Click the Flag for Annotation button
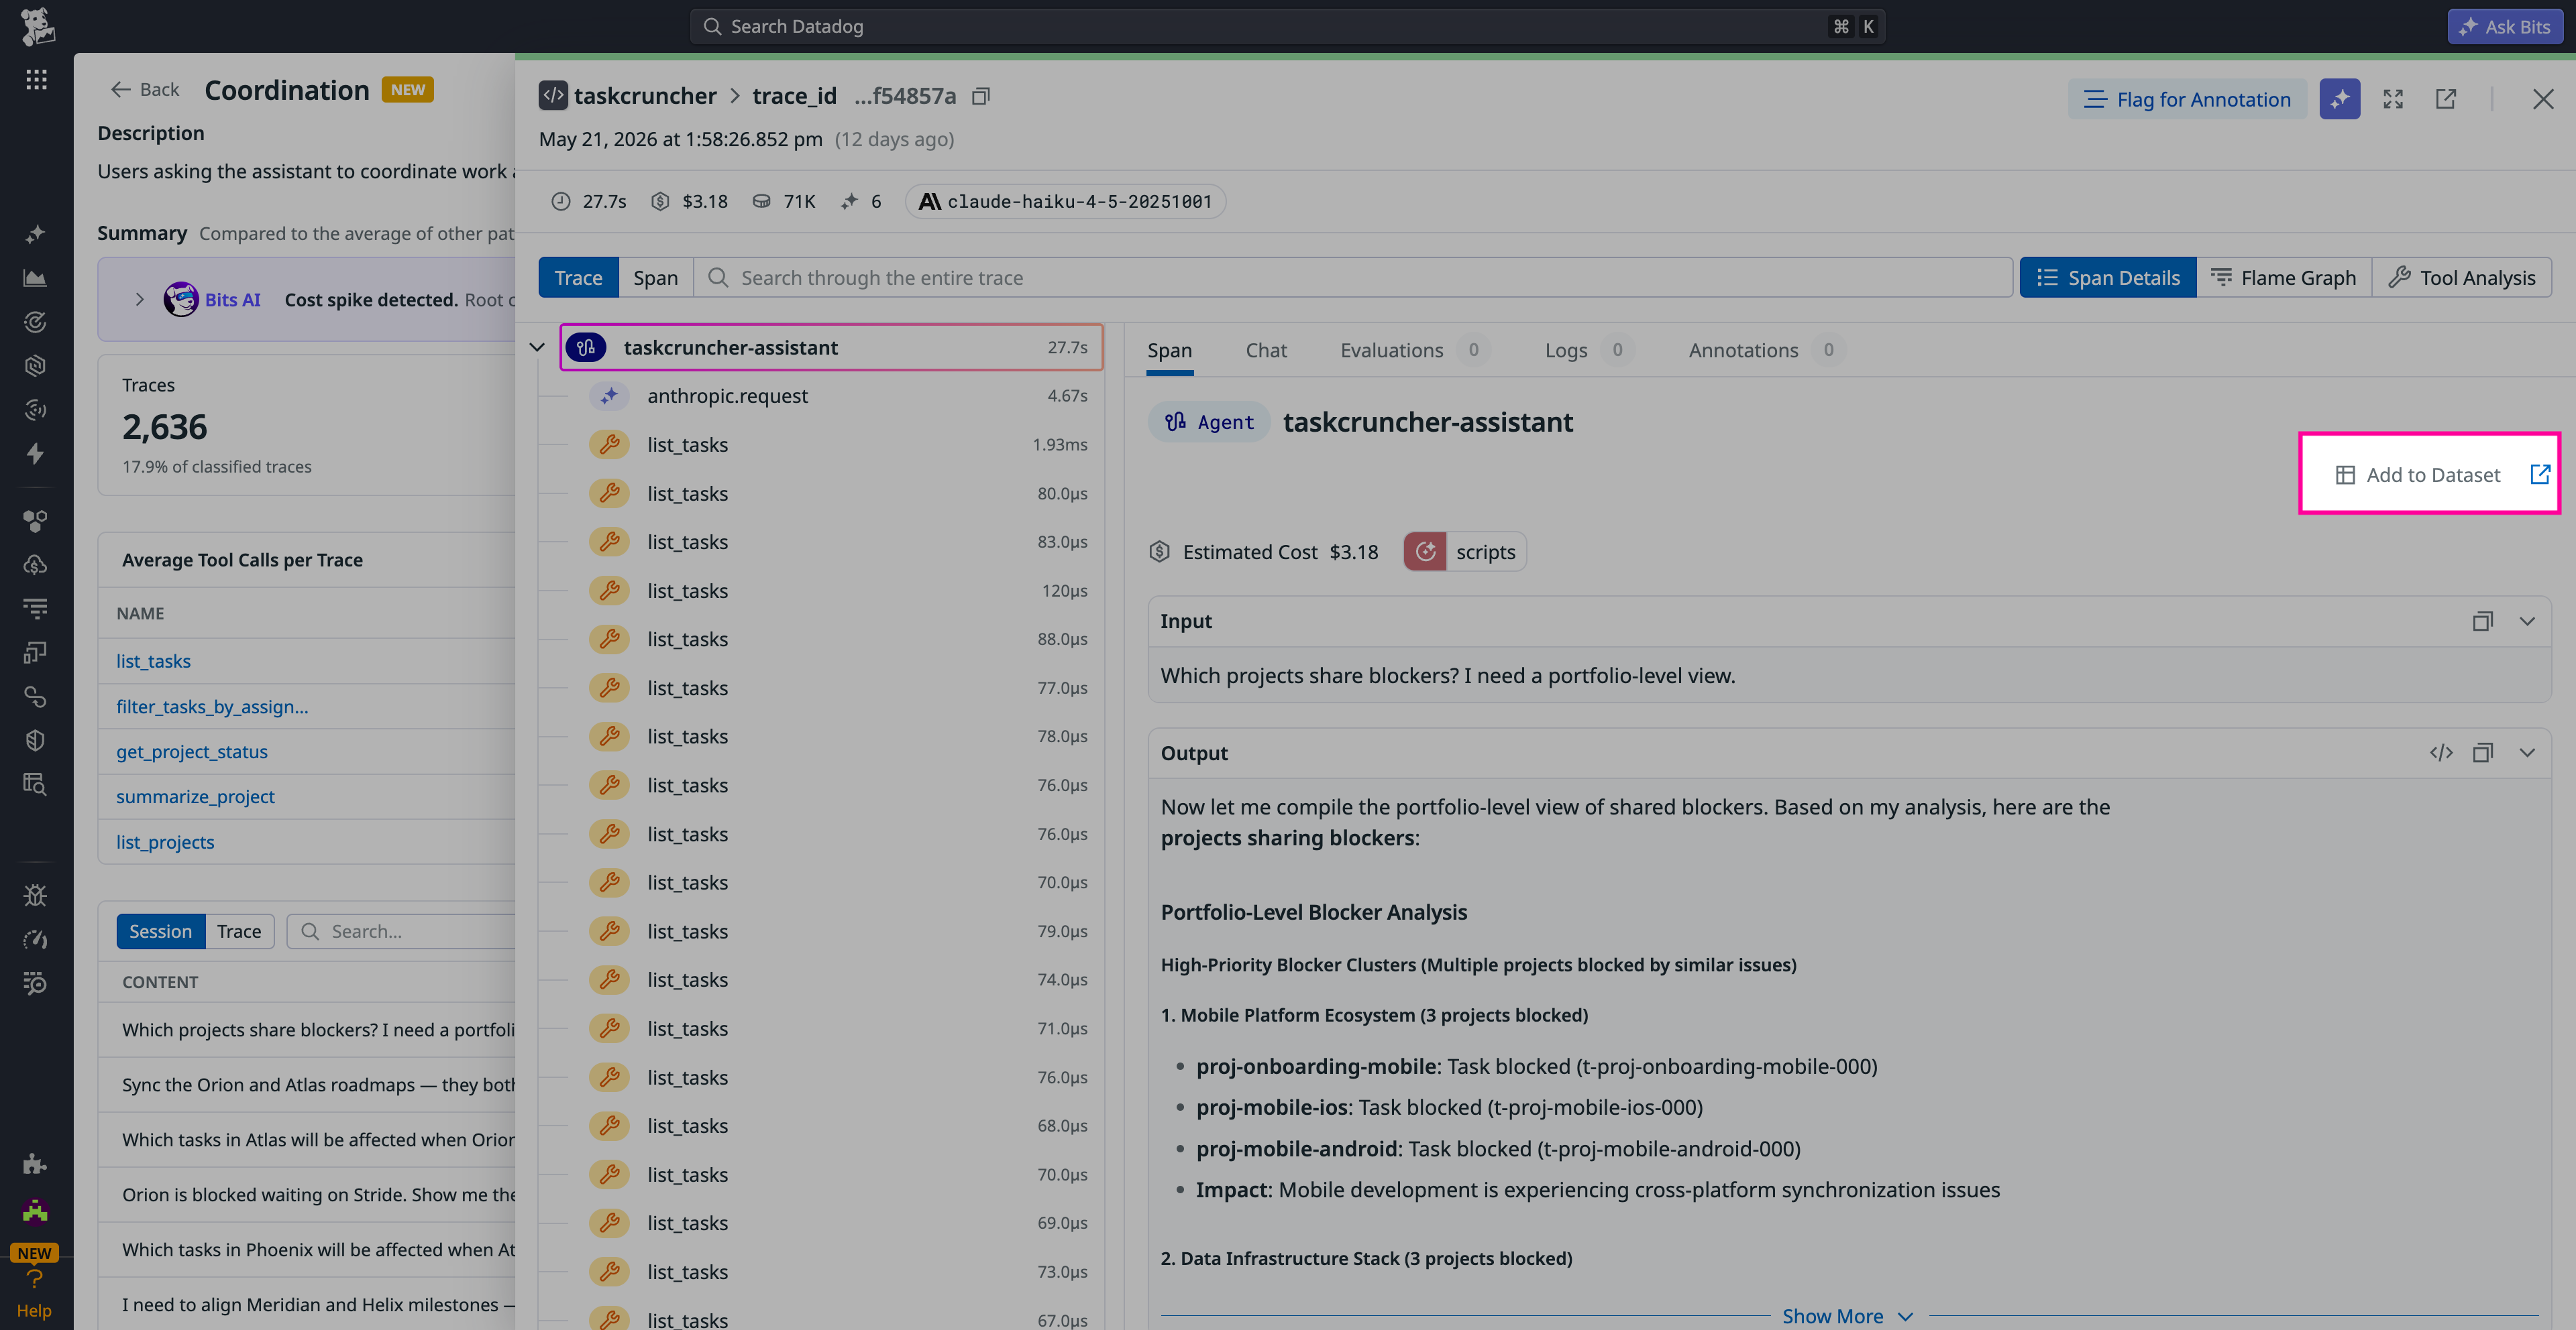Image resolution: width=2576 pixels, height=1330 pixels. [2187, 99]
